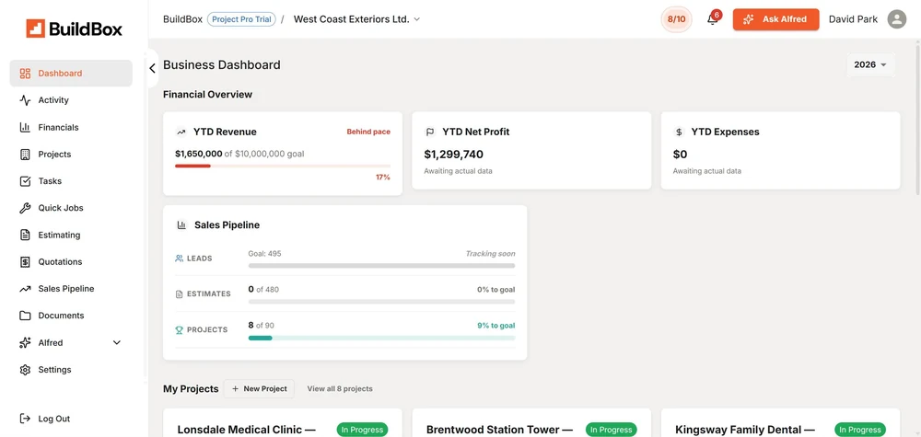Open the Lonsdale Medical Clinic project card
Viewport: 921px width, 437px height.
[x=283, y=423]
